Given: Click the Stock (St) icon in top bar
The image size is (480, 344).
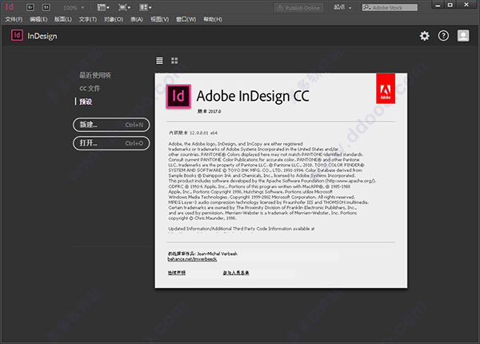Looking at the screenshot, I should (46, 7).
